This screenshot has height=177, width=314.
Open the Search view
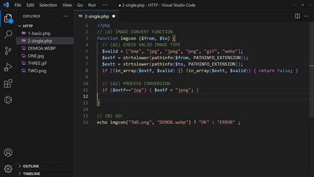tap(8, 34)
